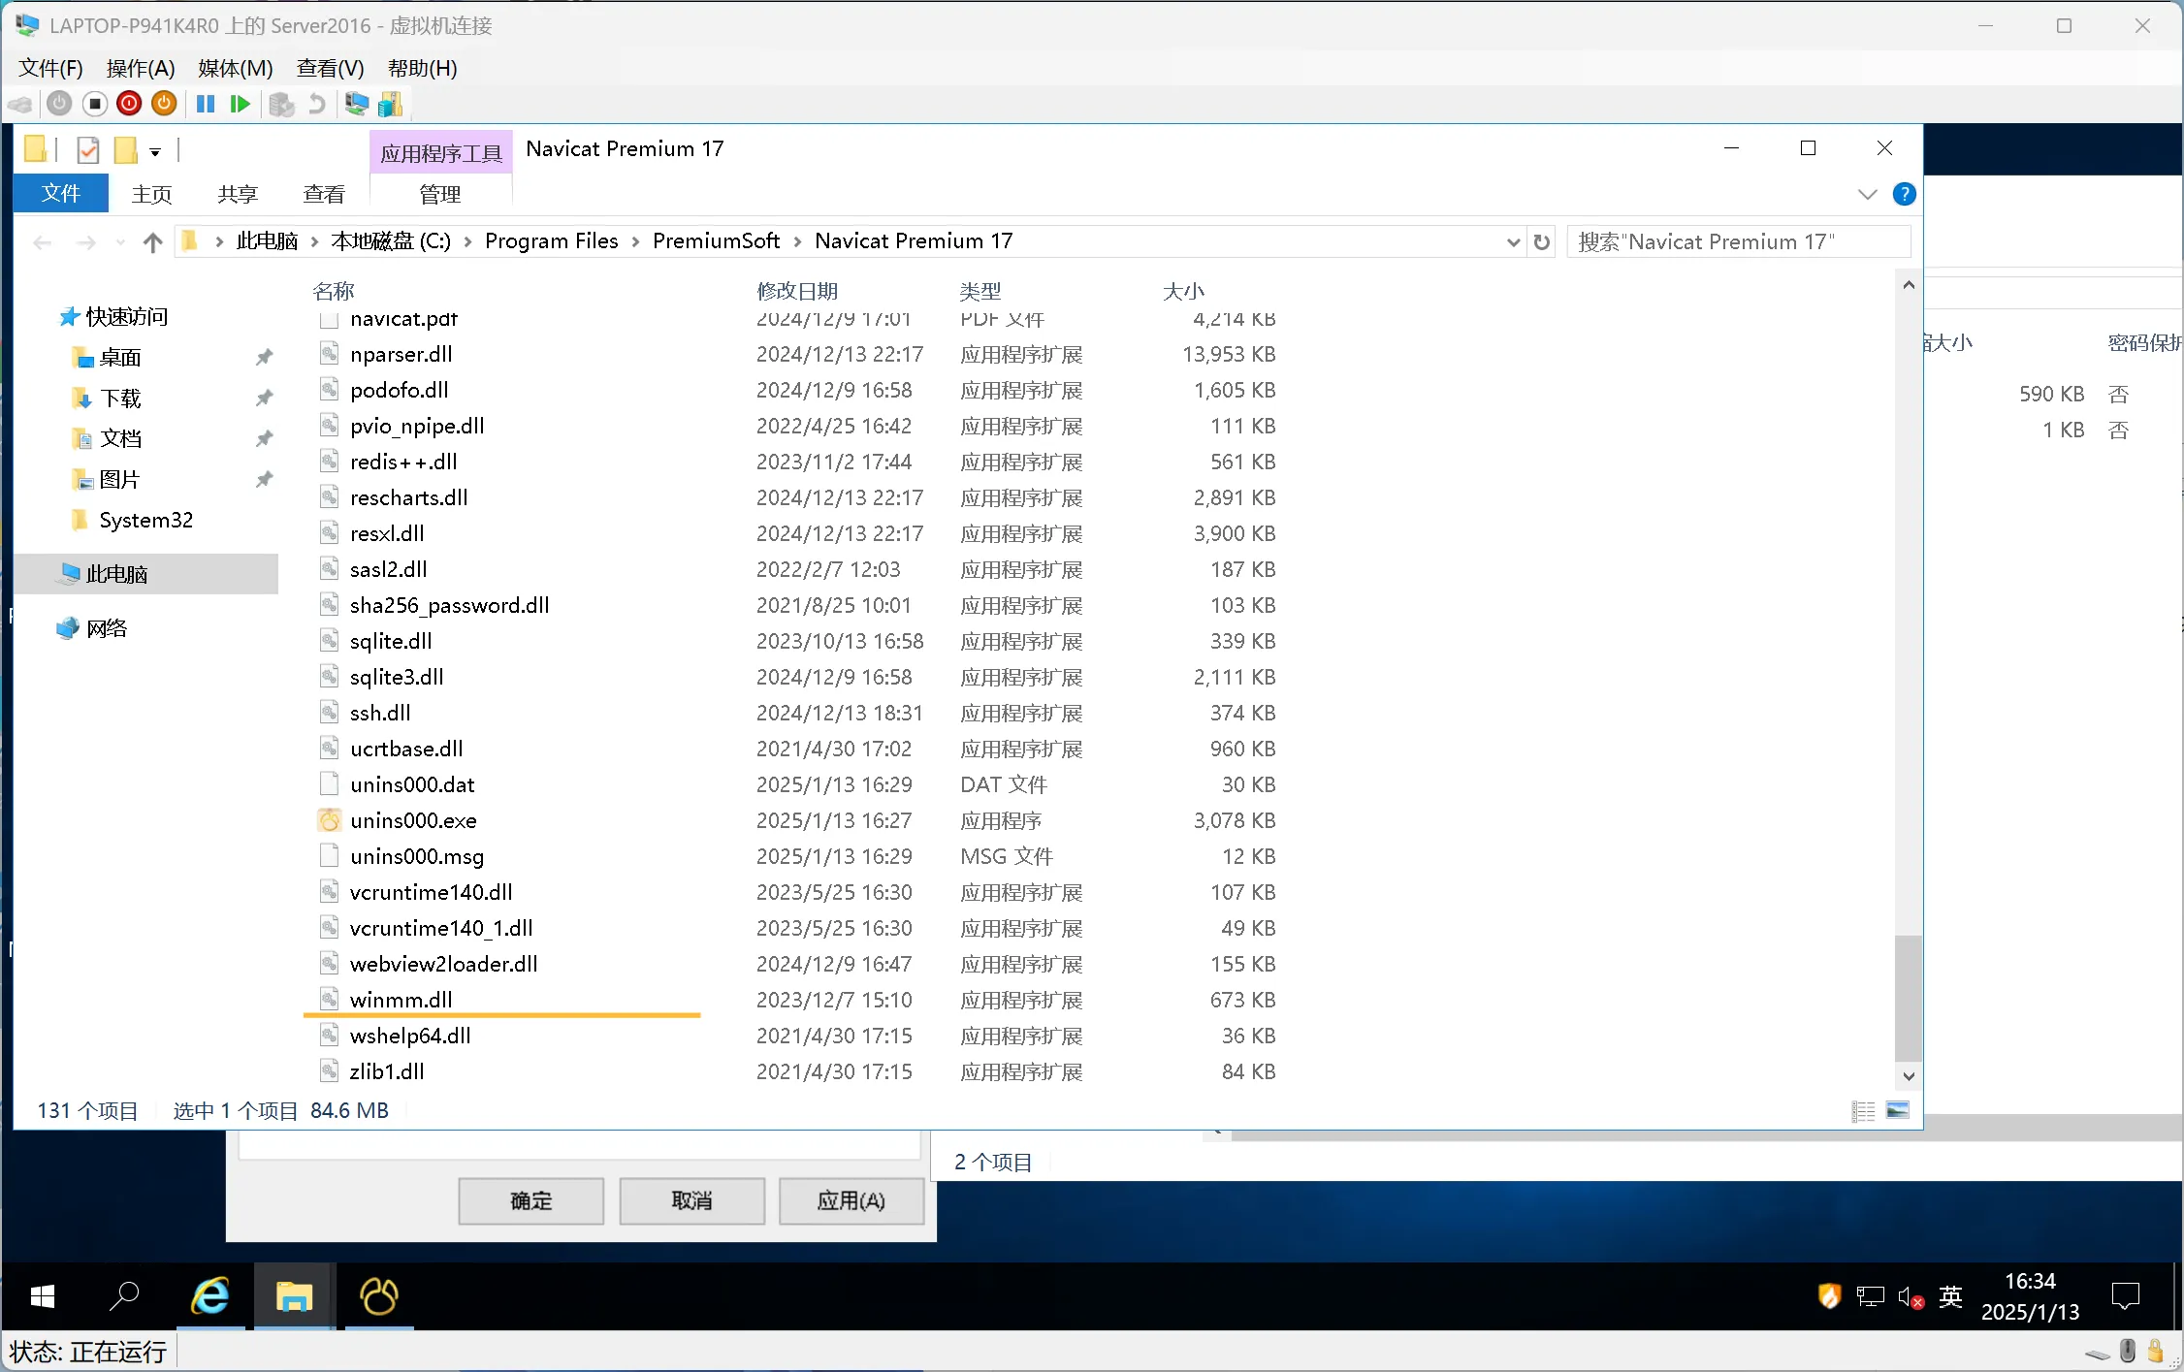Click the scroll up arrow of file list
This screenshot has width=2184, height=1372.
pos(1908,285)
